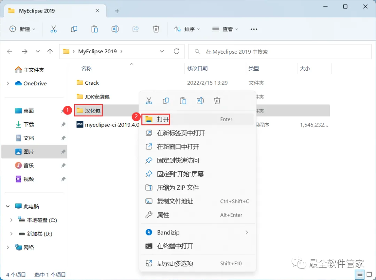Click the Cut icon in the top toolbar
Viewport: 376px width, 280px height.
click(x=54, y=29)
